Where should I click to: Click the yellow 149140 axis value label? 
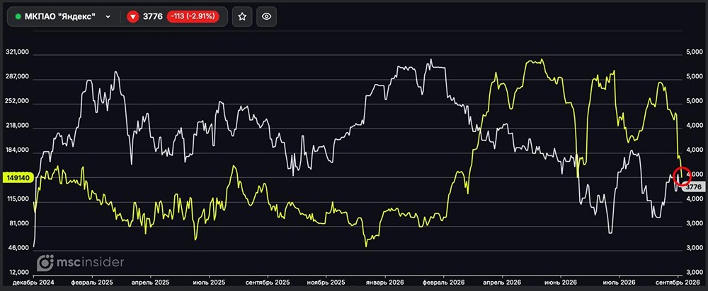(18, 178)
